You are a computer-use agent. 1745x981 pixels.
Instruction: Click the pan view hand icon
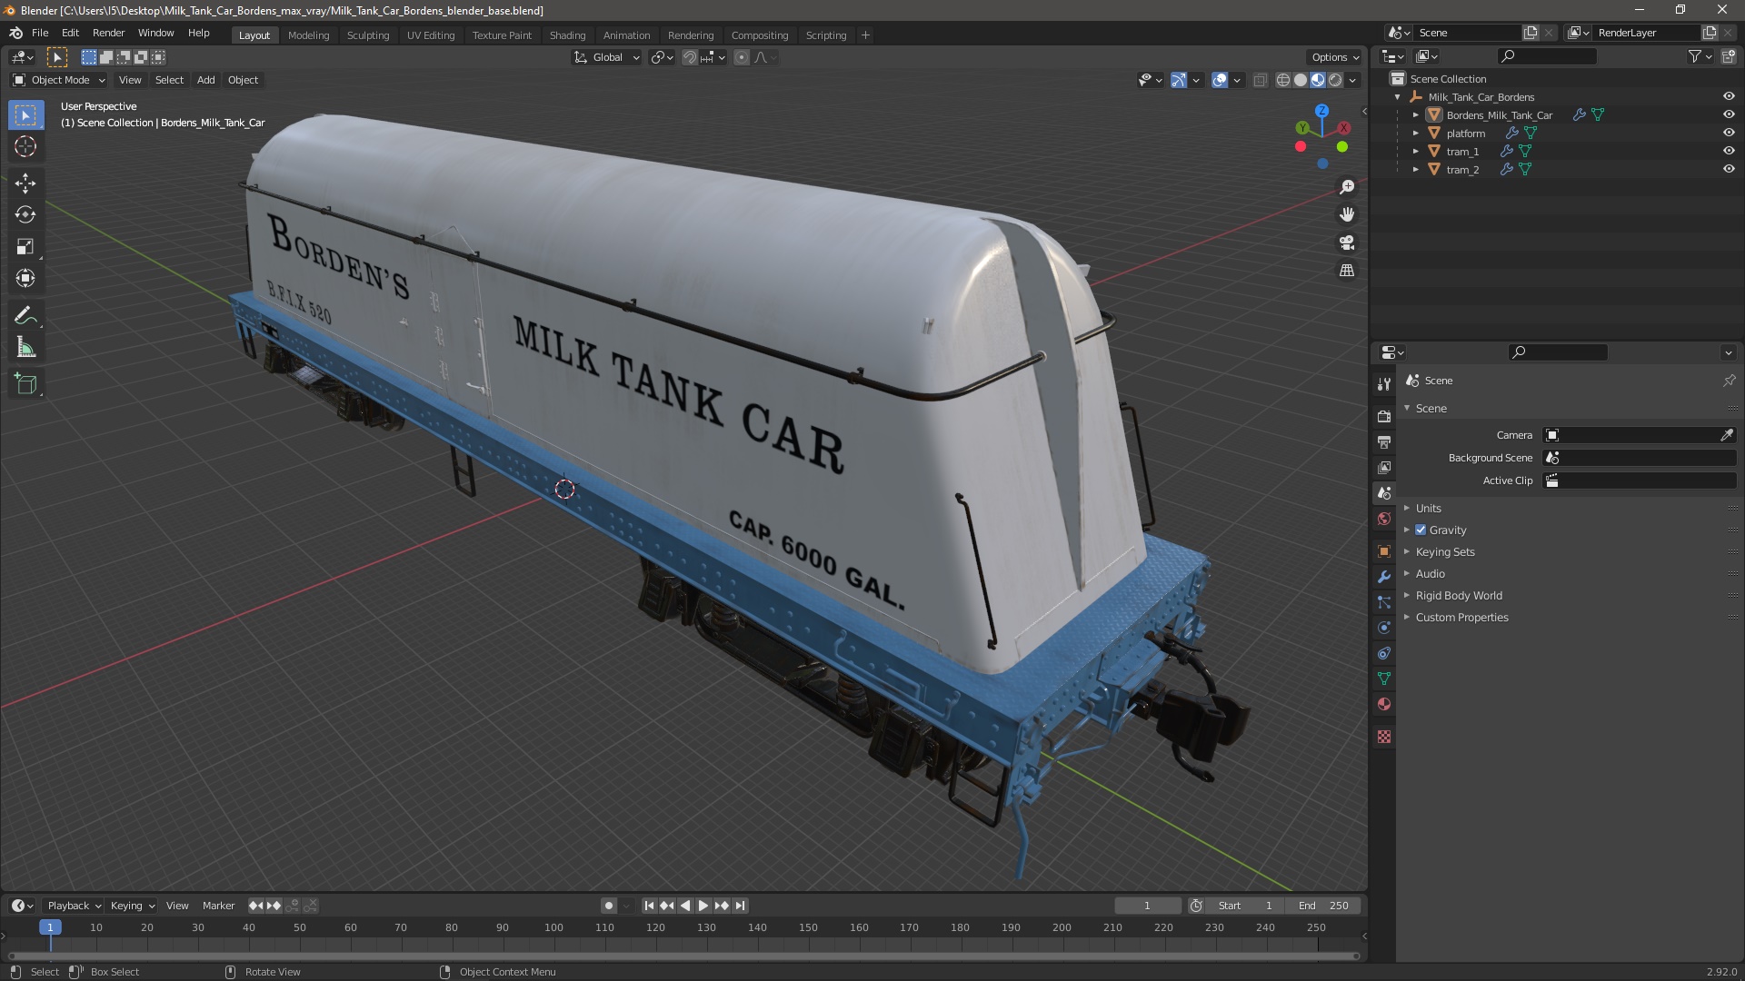point(1347,214)
